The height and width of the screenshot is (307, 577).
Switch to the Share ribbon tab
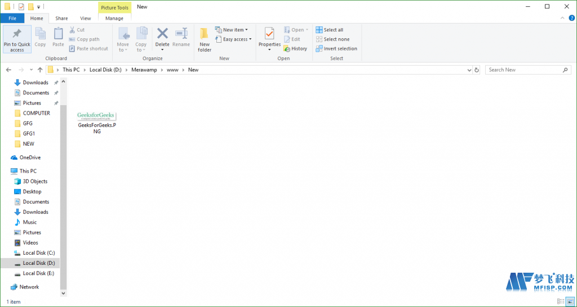[x=61, y=19]
